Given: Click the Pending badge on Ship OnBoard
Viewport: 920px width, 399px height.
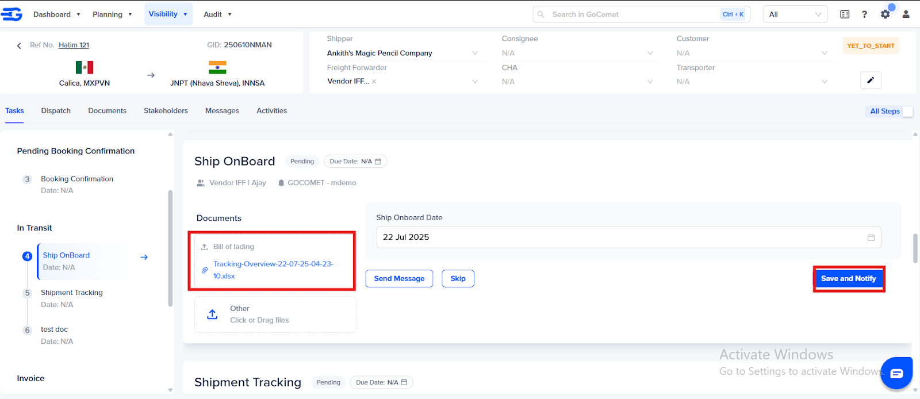Looking at the screenshot, I should (302, 162).
